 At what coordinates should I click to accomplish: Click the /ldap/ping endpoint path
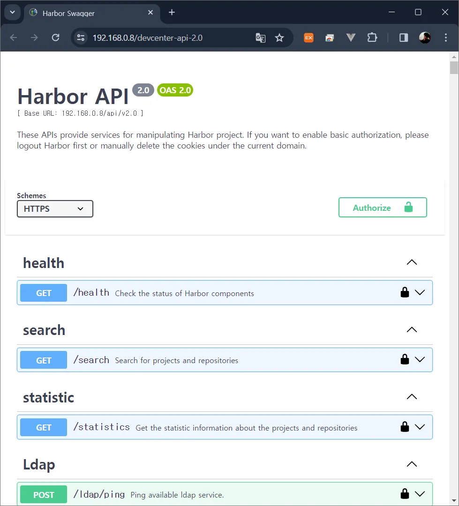pyautogui.click(x=99, y=494)
